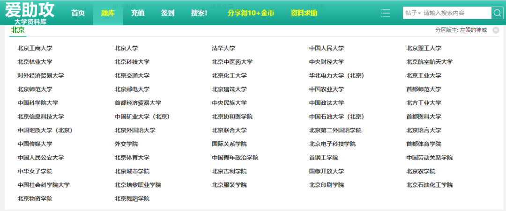Screen dimensions: 506x211
Task: Open 中国人民公安大学 link
Action: coord(41,158)
